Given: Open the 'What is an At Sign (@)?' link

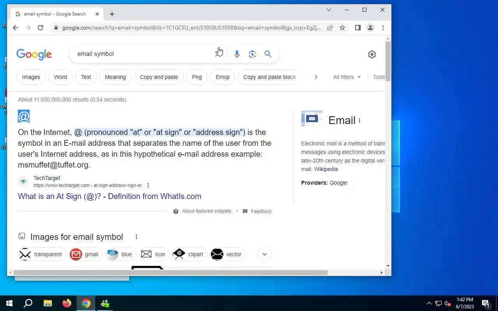Looking at the screenshot, I should (x=109, y=196).
